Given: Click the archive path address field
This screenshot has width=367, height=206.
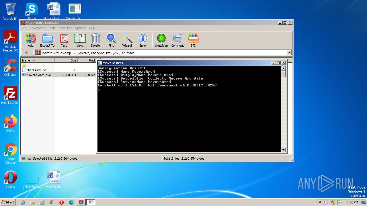Looking at the screenshot, I should 161,53.
